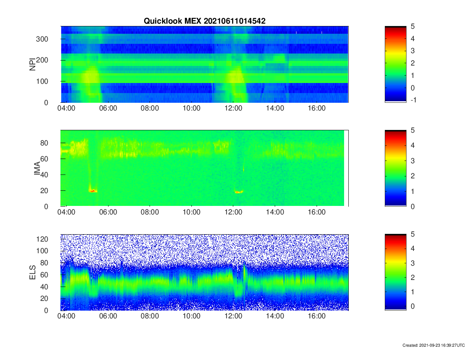Click the 12:00 tick label under the NPI plot
Image resolution: width=465 pixels, height=349 pixels.
(233, 108)
